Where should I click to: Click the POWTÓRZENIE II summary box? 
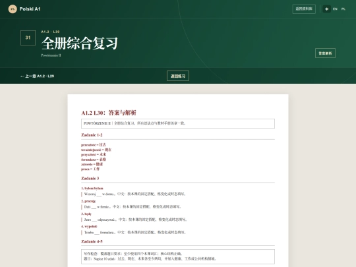[x=178, y=123]
